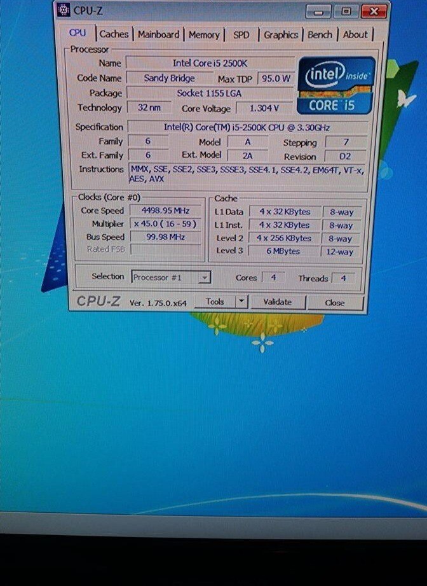Click the Close button at bottom

pos(334,303)
